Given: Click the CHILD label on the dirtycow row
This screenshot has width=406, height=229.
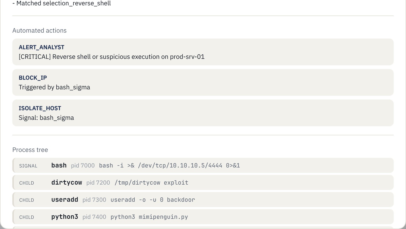Looking at the screenshot, I should [27, 183].
